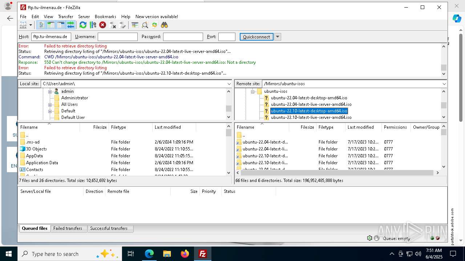Open the Transfer menu
465x261 pixels.
click(66, 17)
